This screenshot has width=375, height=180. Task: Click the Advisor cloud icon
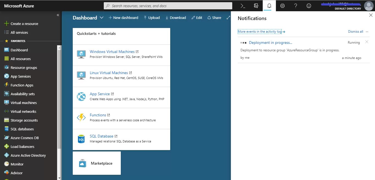click(7, 173)
